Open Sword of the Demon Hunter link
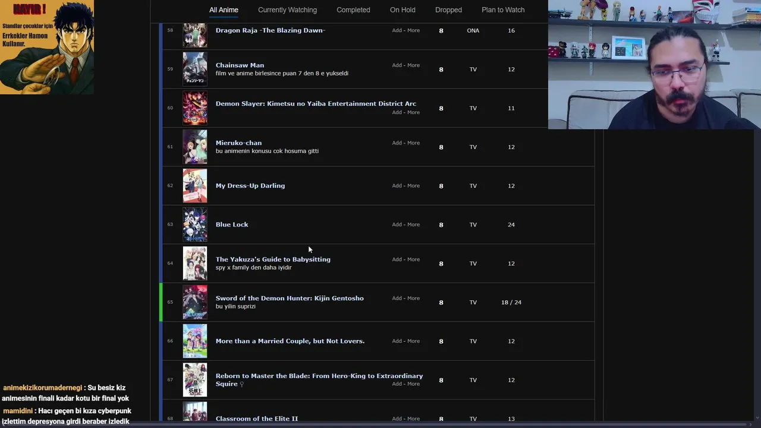The width and height of the screenshot is (761, 428). tap(290, 298)
